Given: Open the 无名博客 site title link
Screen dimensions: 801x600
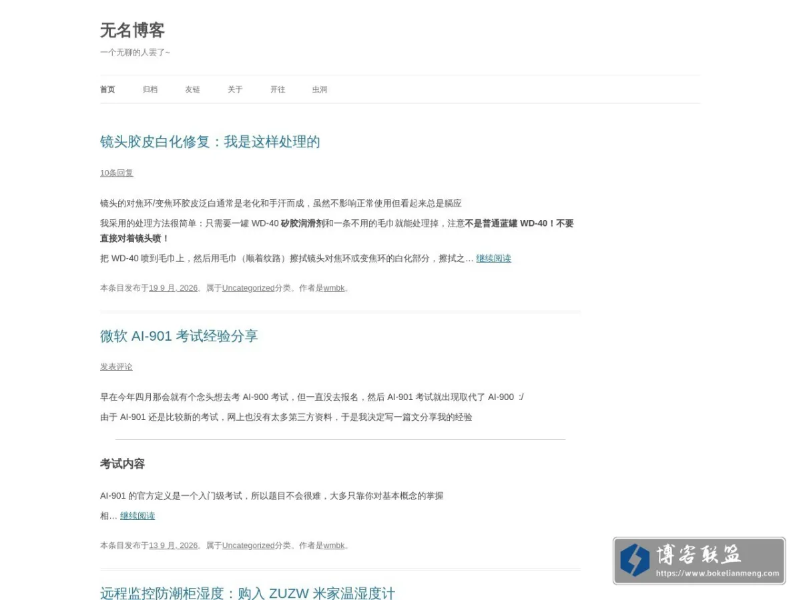Looking at the screenshot, I should (132, 30).
